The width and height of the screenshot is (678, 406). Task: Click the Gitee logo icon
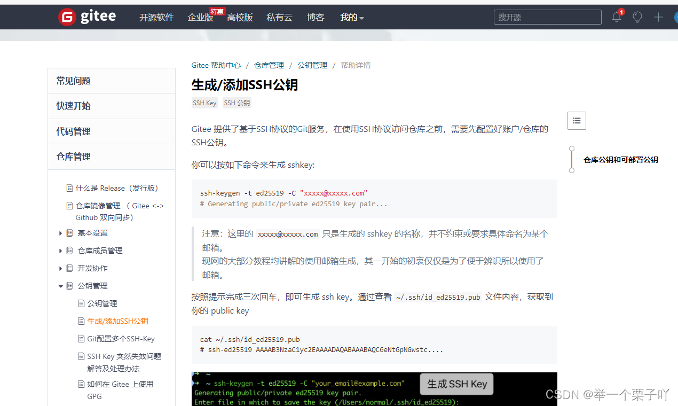click(x=67, y=17)
